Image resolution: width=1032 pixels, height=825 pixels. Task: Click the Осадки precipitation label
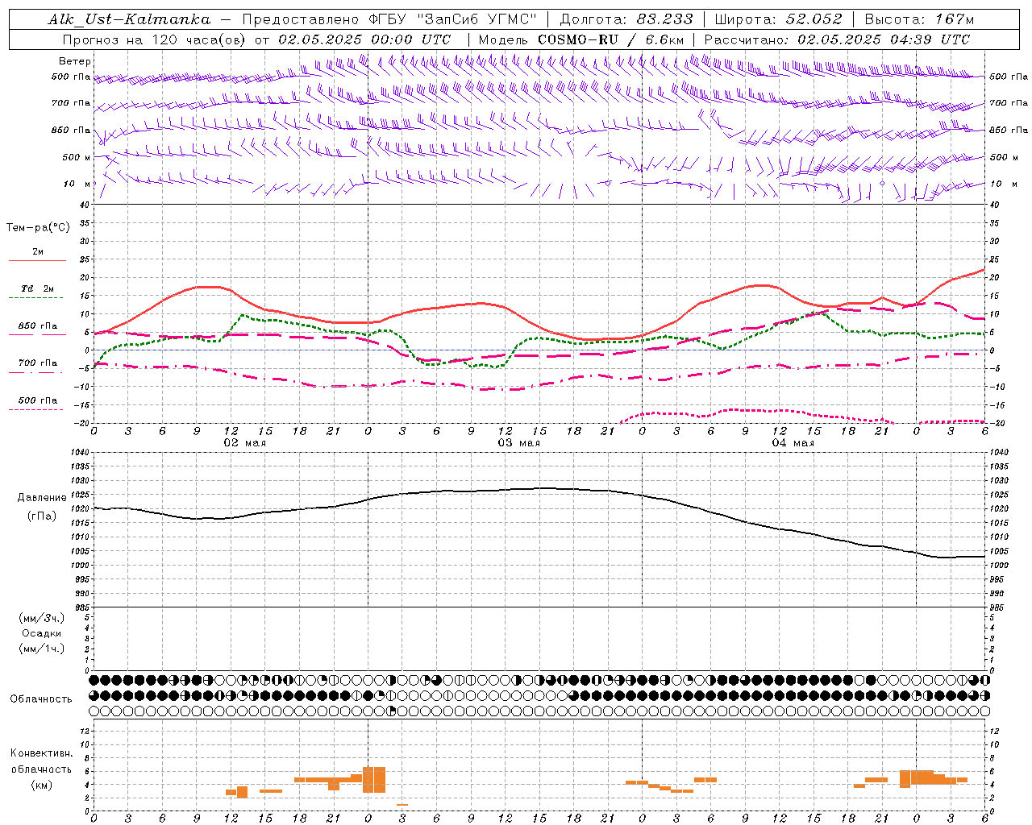[42, 633]
